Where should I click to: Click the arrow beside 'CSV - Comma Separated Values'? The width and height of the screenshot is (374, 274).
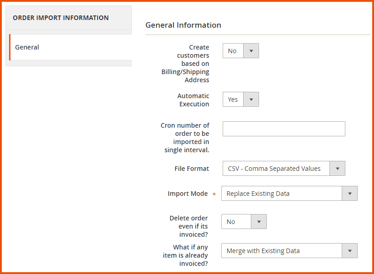pos(338,168)
